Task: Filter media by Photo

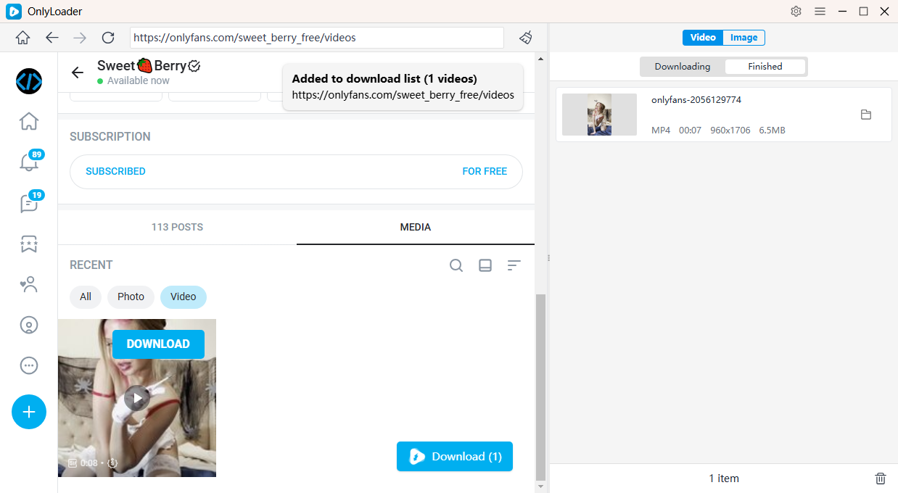Action: point(131,297)
